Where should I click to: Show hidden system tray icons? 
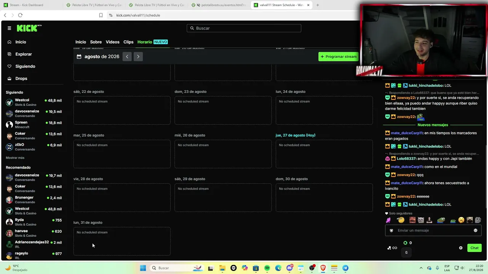pos(421,268)
